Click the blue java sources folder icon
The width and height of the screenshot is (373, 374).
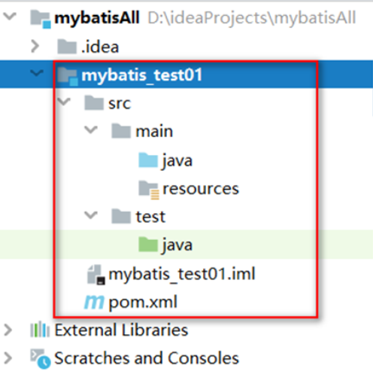[x=148, y=160]
